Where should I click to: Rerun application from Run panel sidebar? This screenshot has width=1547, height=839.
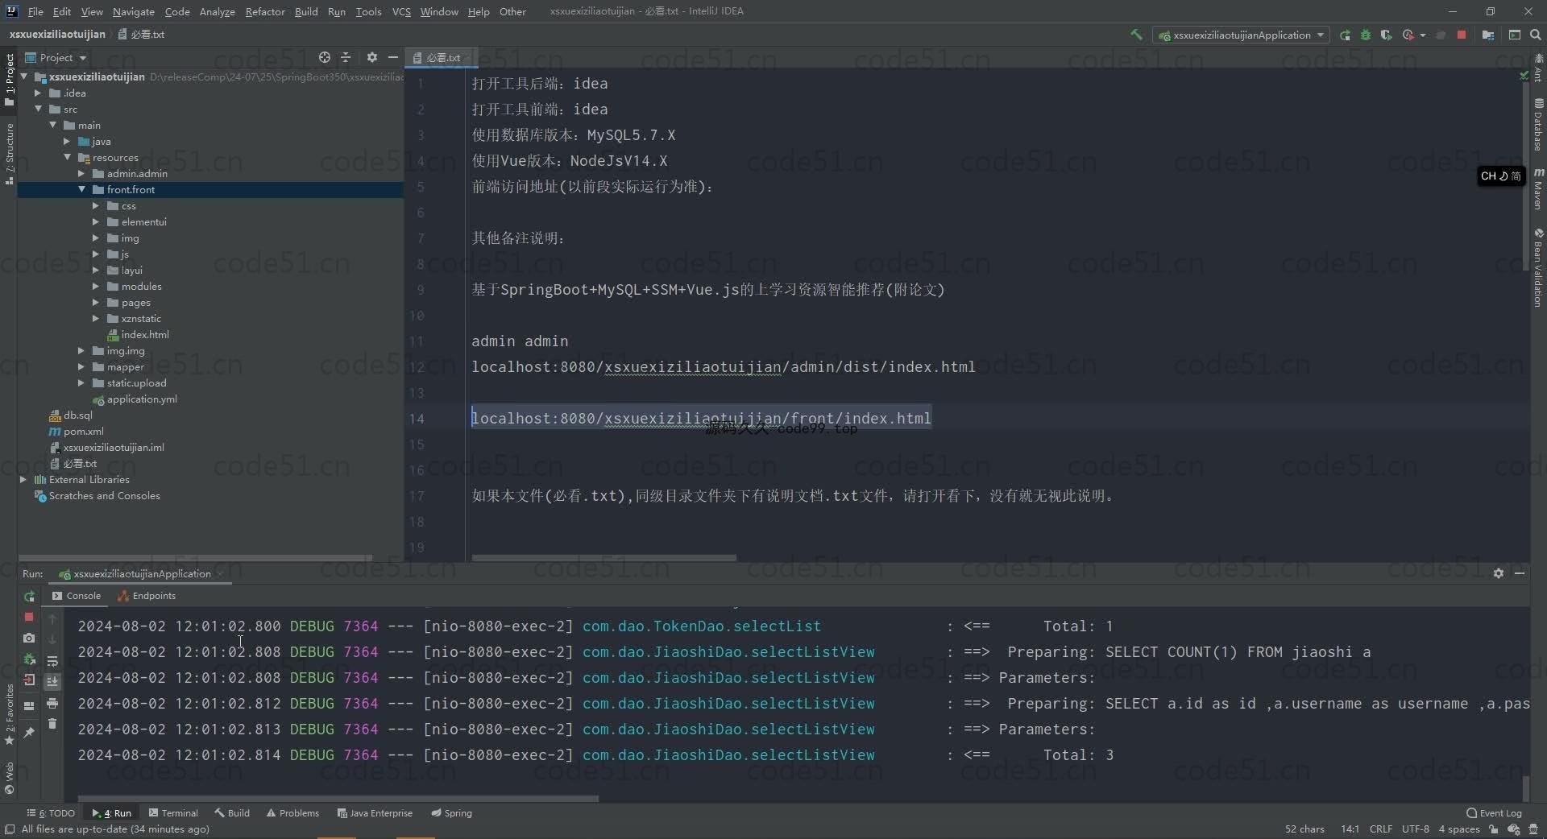pyautogui.click(x=29, y=597)
